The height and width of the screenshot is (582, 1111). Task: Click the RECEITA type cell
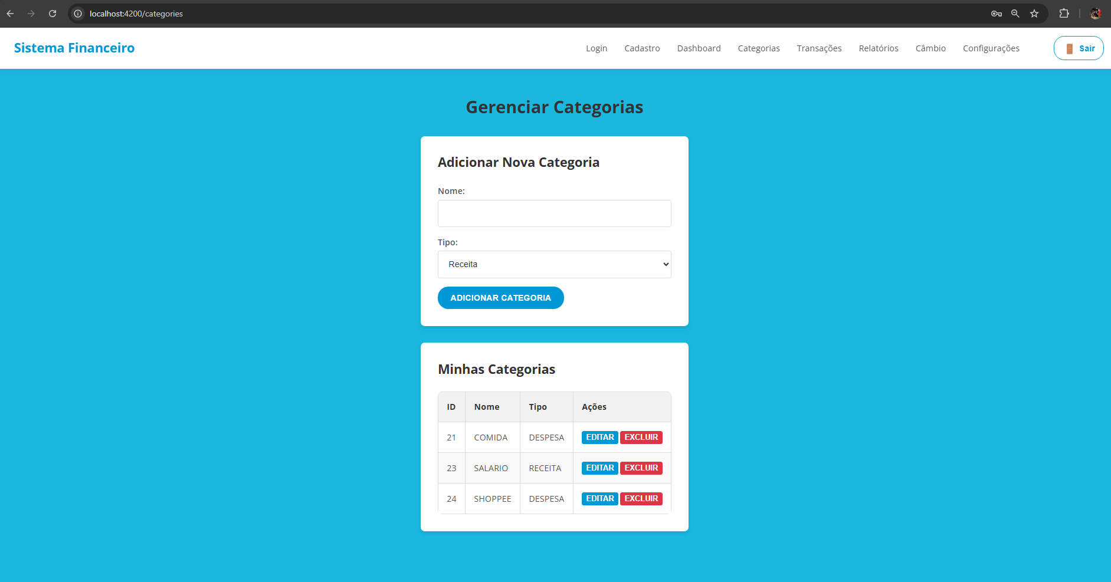pyautogui.click(x=546, y=468)
